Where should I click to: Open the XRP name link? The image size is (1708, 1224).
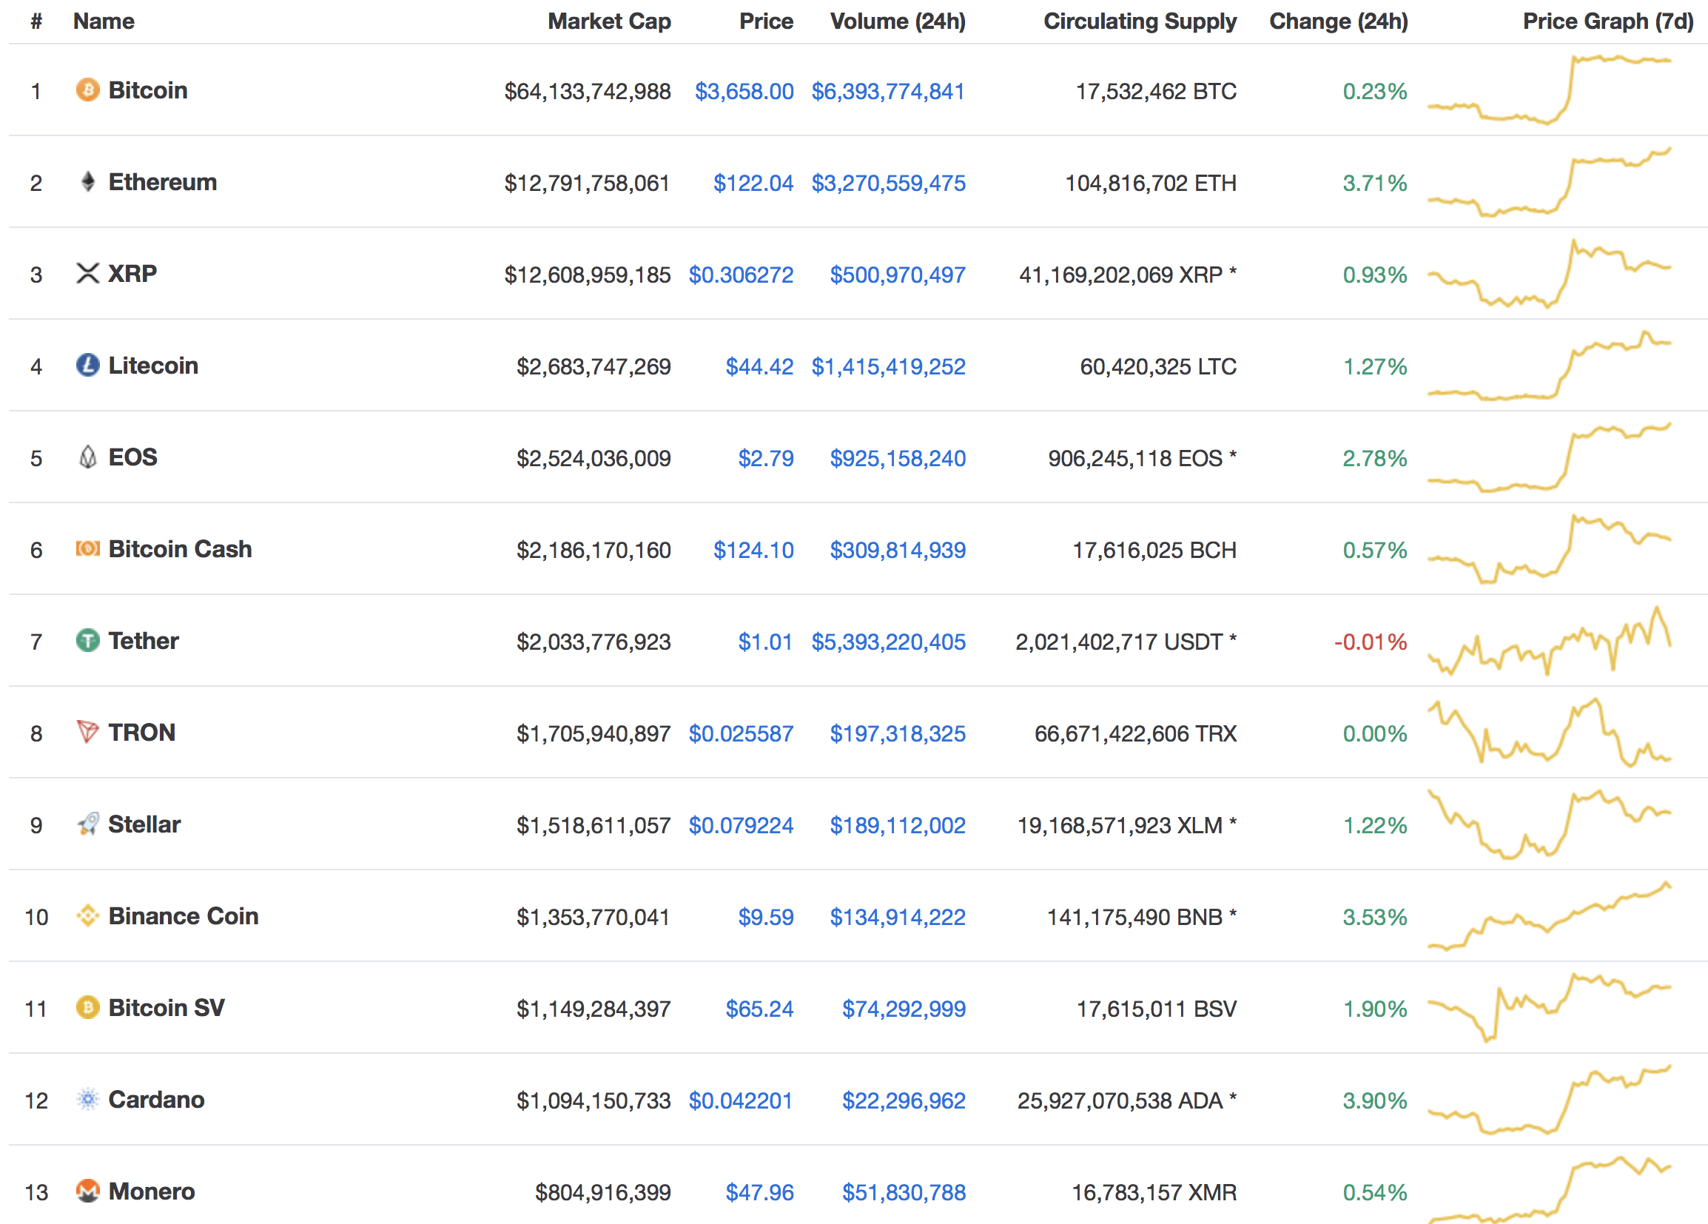(132, 273)
